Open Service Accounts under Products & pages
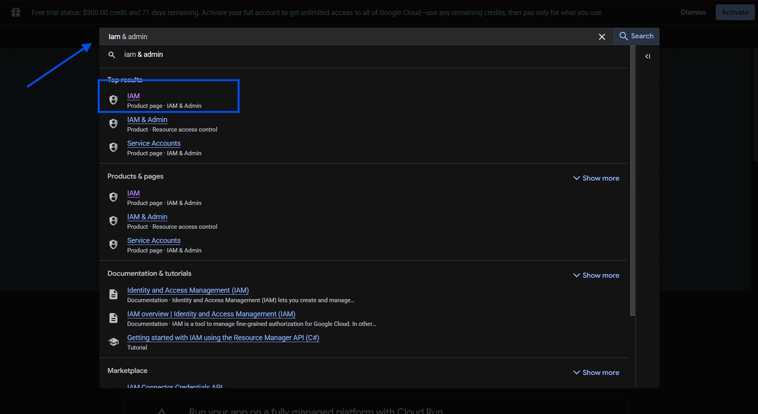 pyautogui.click(x=154, y=241)
